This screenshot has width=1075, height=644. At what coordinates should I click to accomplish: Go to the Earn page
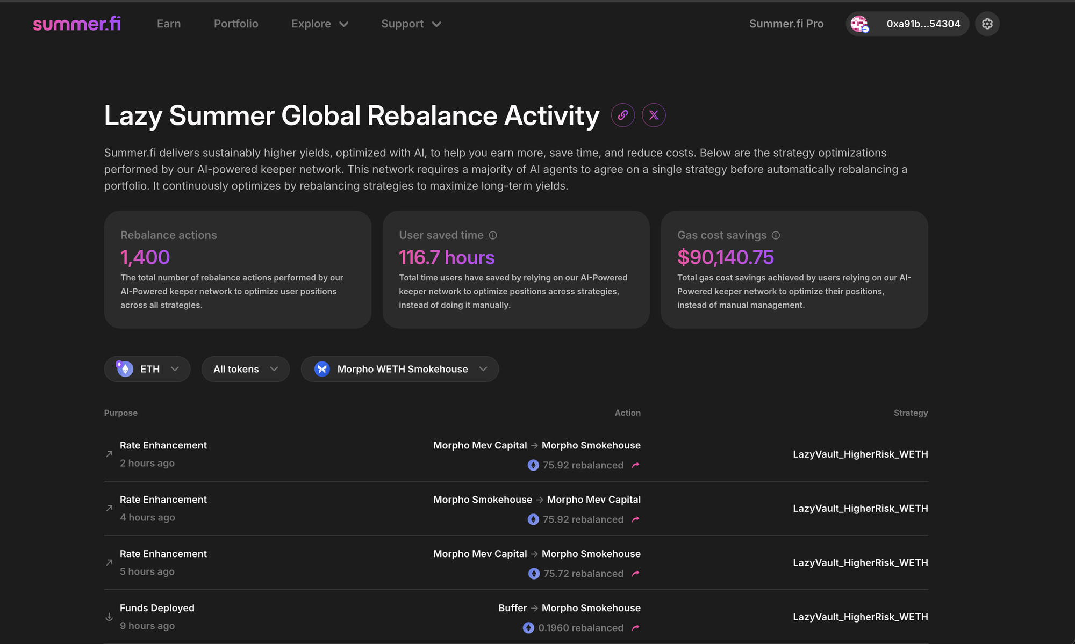coord(169,24)
